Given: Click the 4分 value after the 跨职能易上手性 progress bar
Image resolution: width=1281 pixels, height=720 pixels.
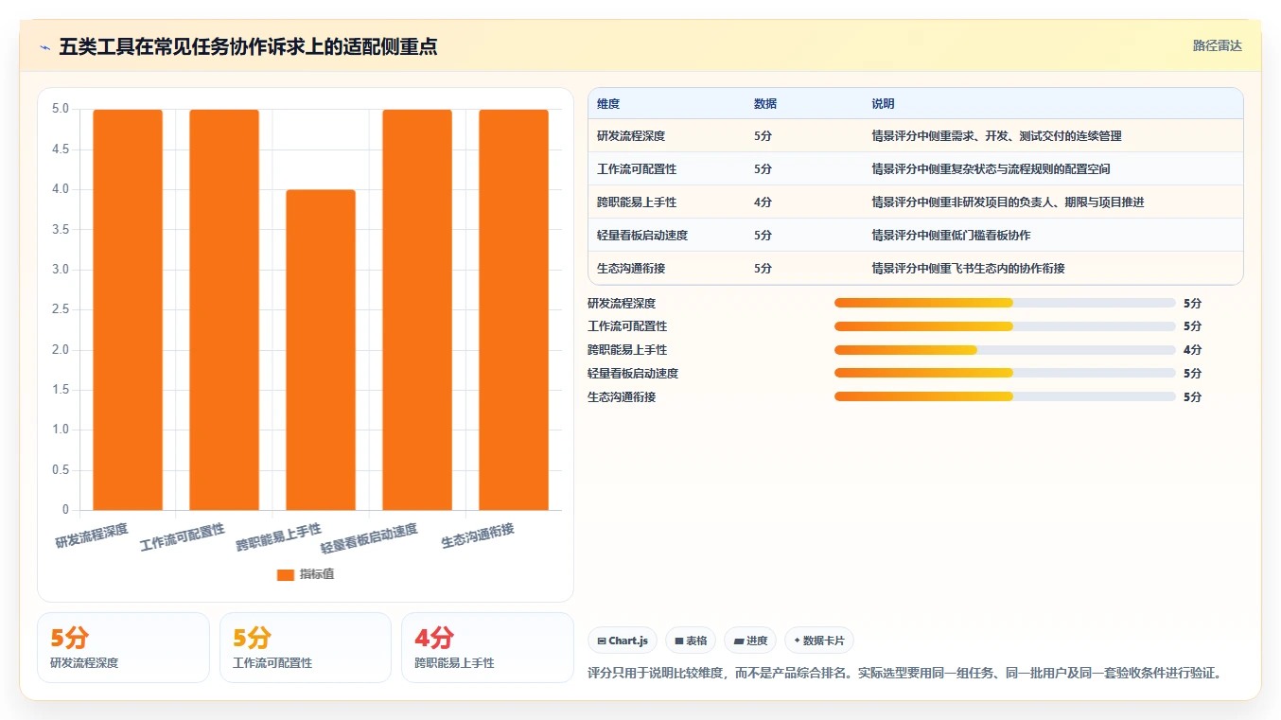Looking at the screenshot, I should 1192,350.
